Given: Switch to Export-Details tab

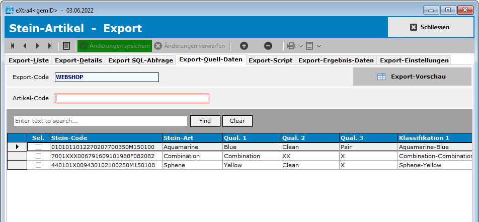Looking at the screenshot, I should [x=78, y=60].
